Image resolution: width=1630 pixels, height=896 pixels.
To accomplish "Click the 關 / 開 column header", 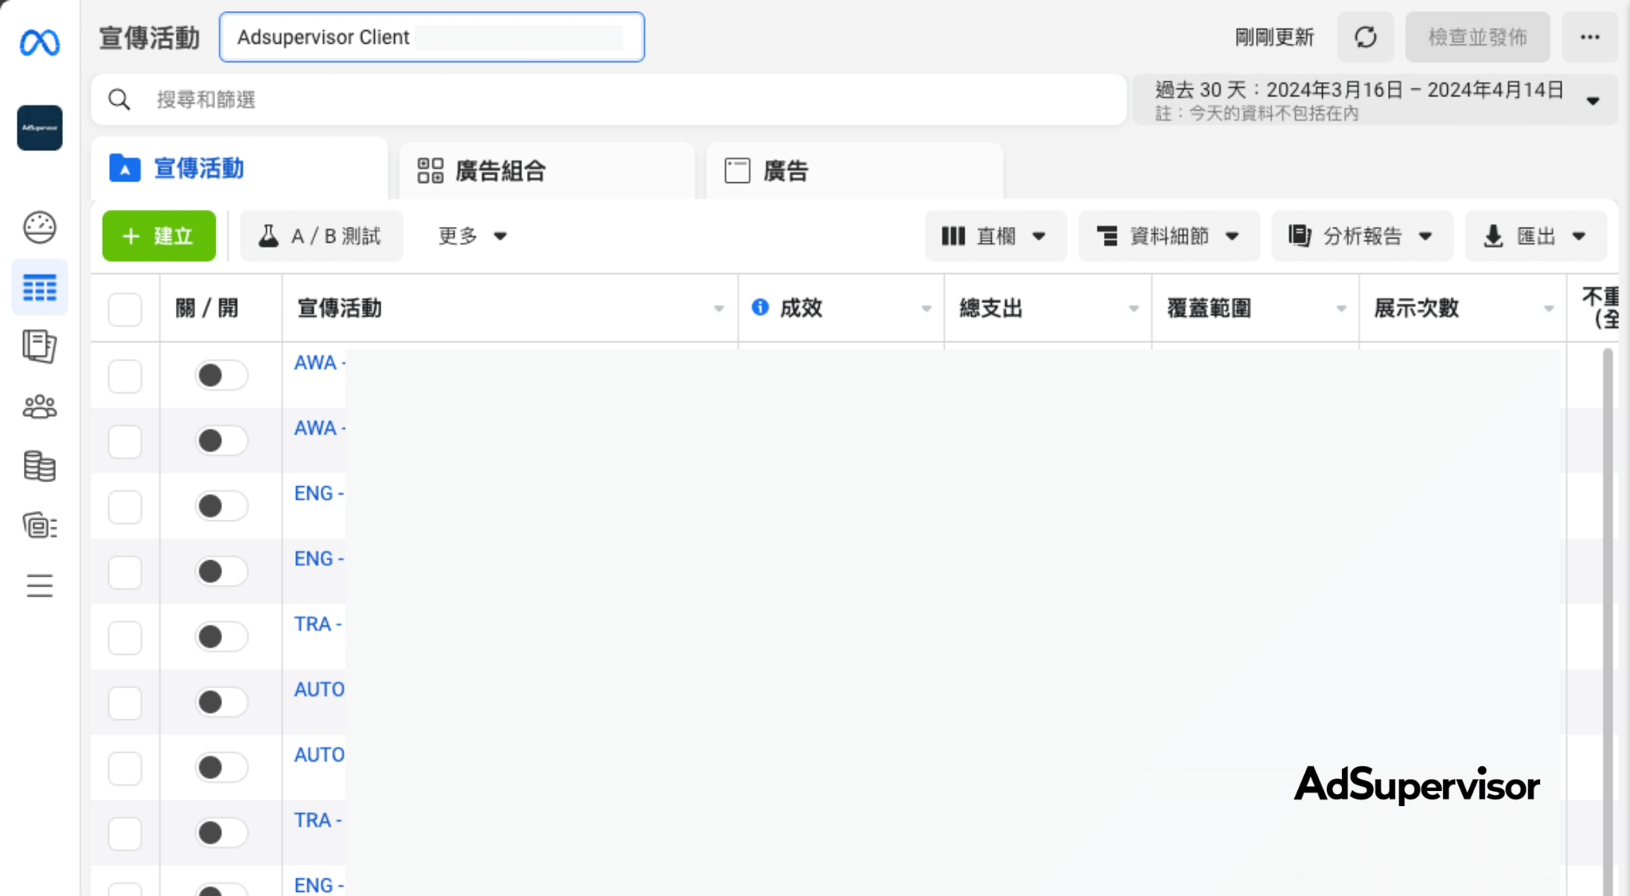I will click(x=207, y=308).
